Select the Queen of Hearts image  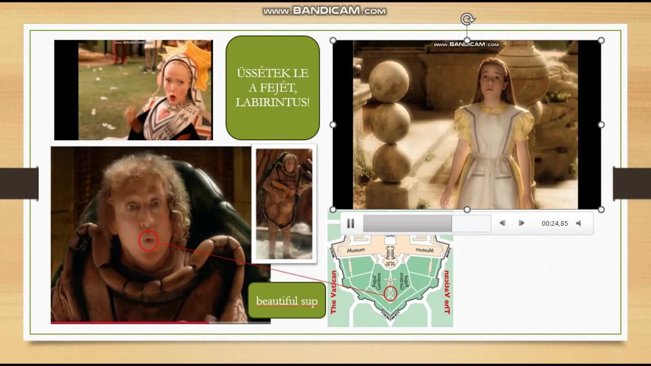(133, 90)
